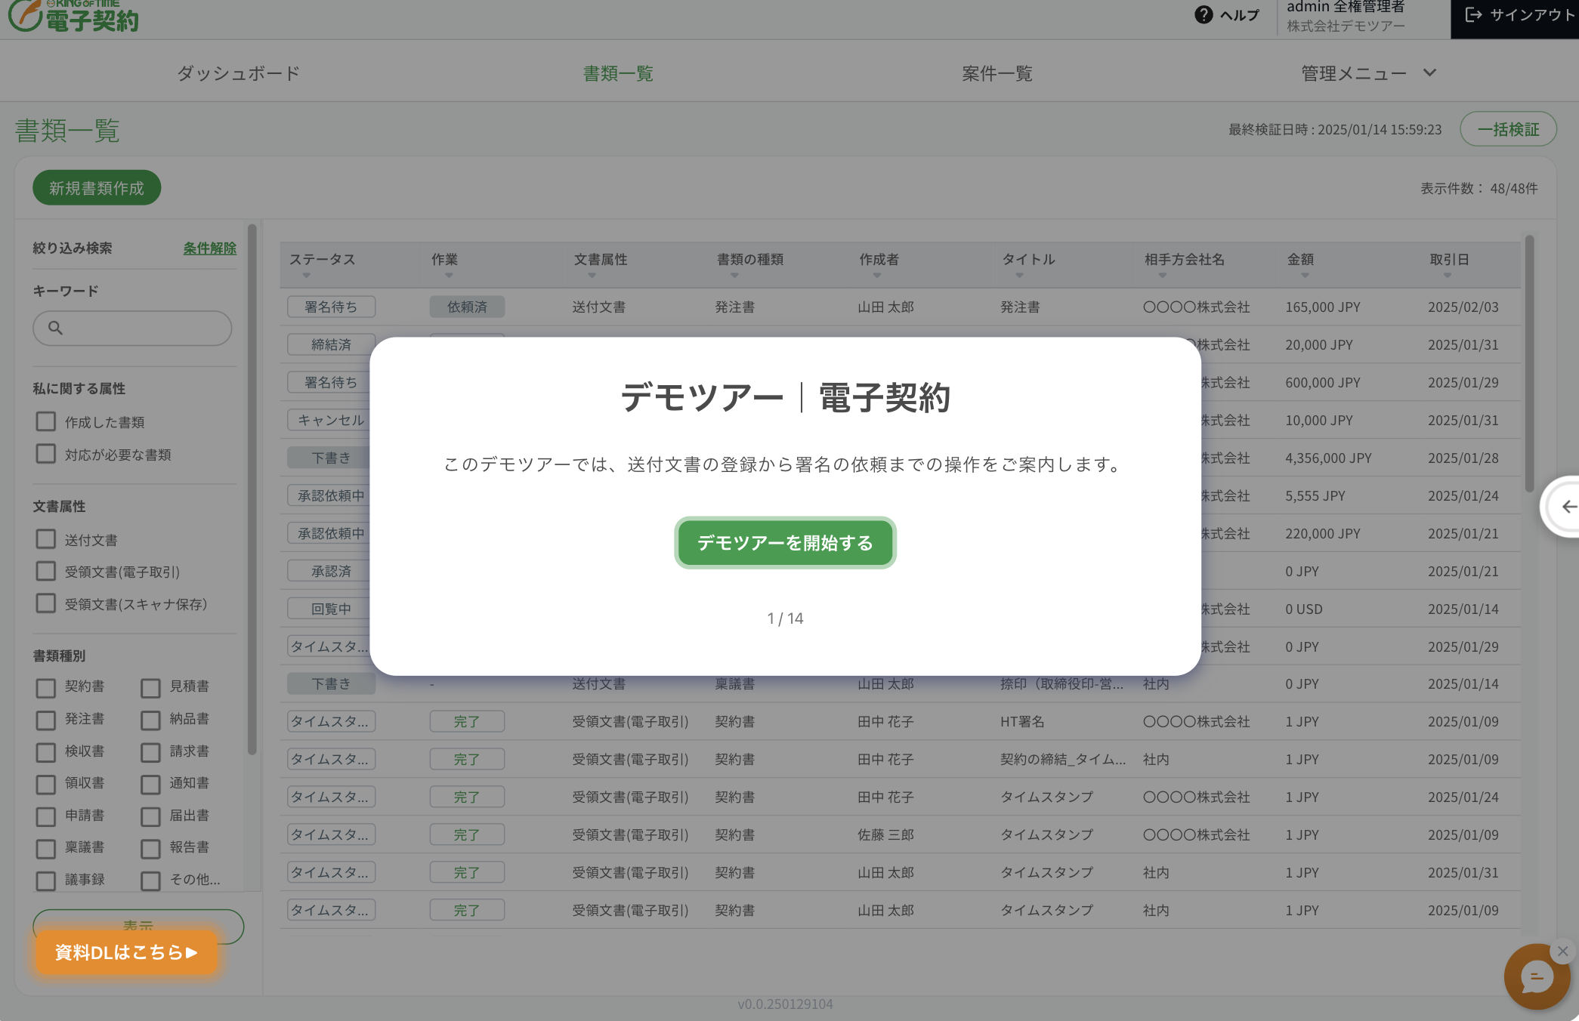The image size is (1579, 1021).
Task: Check the 作成した書類 checkbox
Action: (x=46, y=421)
